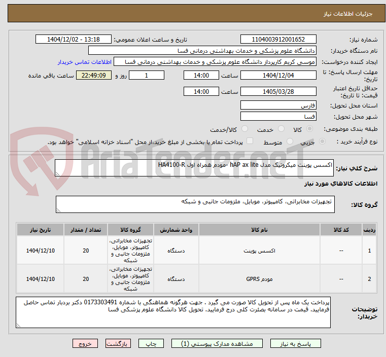Click the کد کالا column header
Viewport: 386px width, 357px height.
[x=341, y=230]
